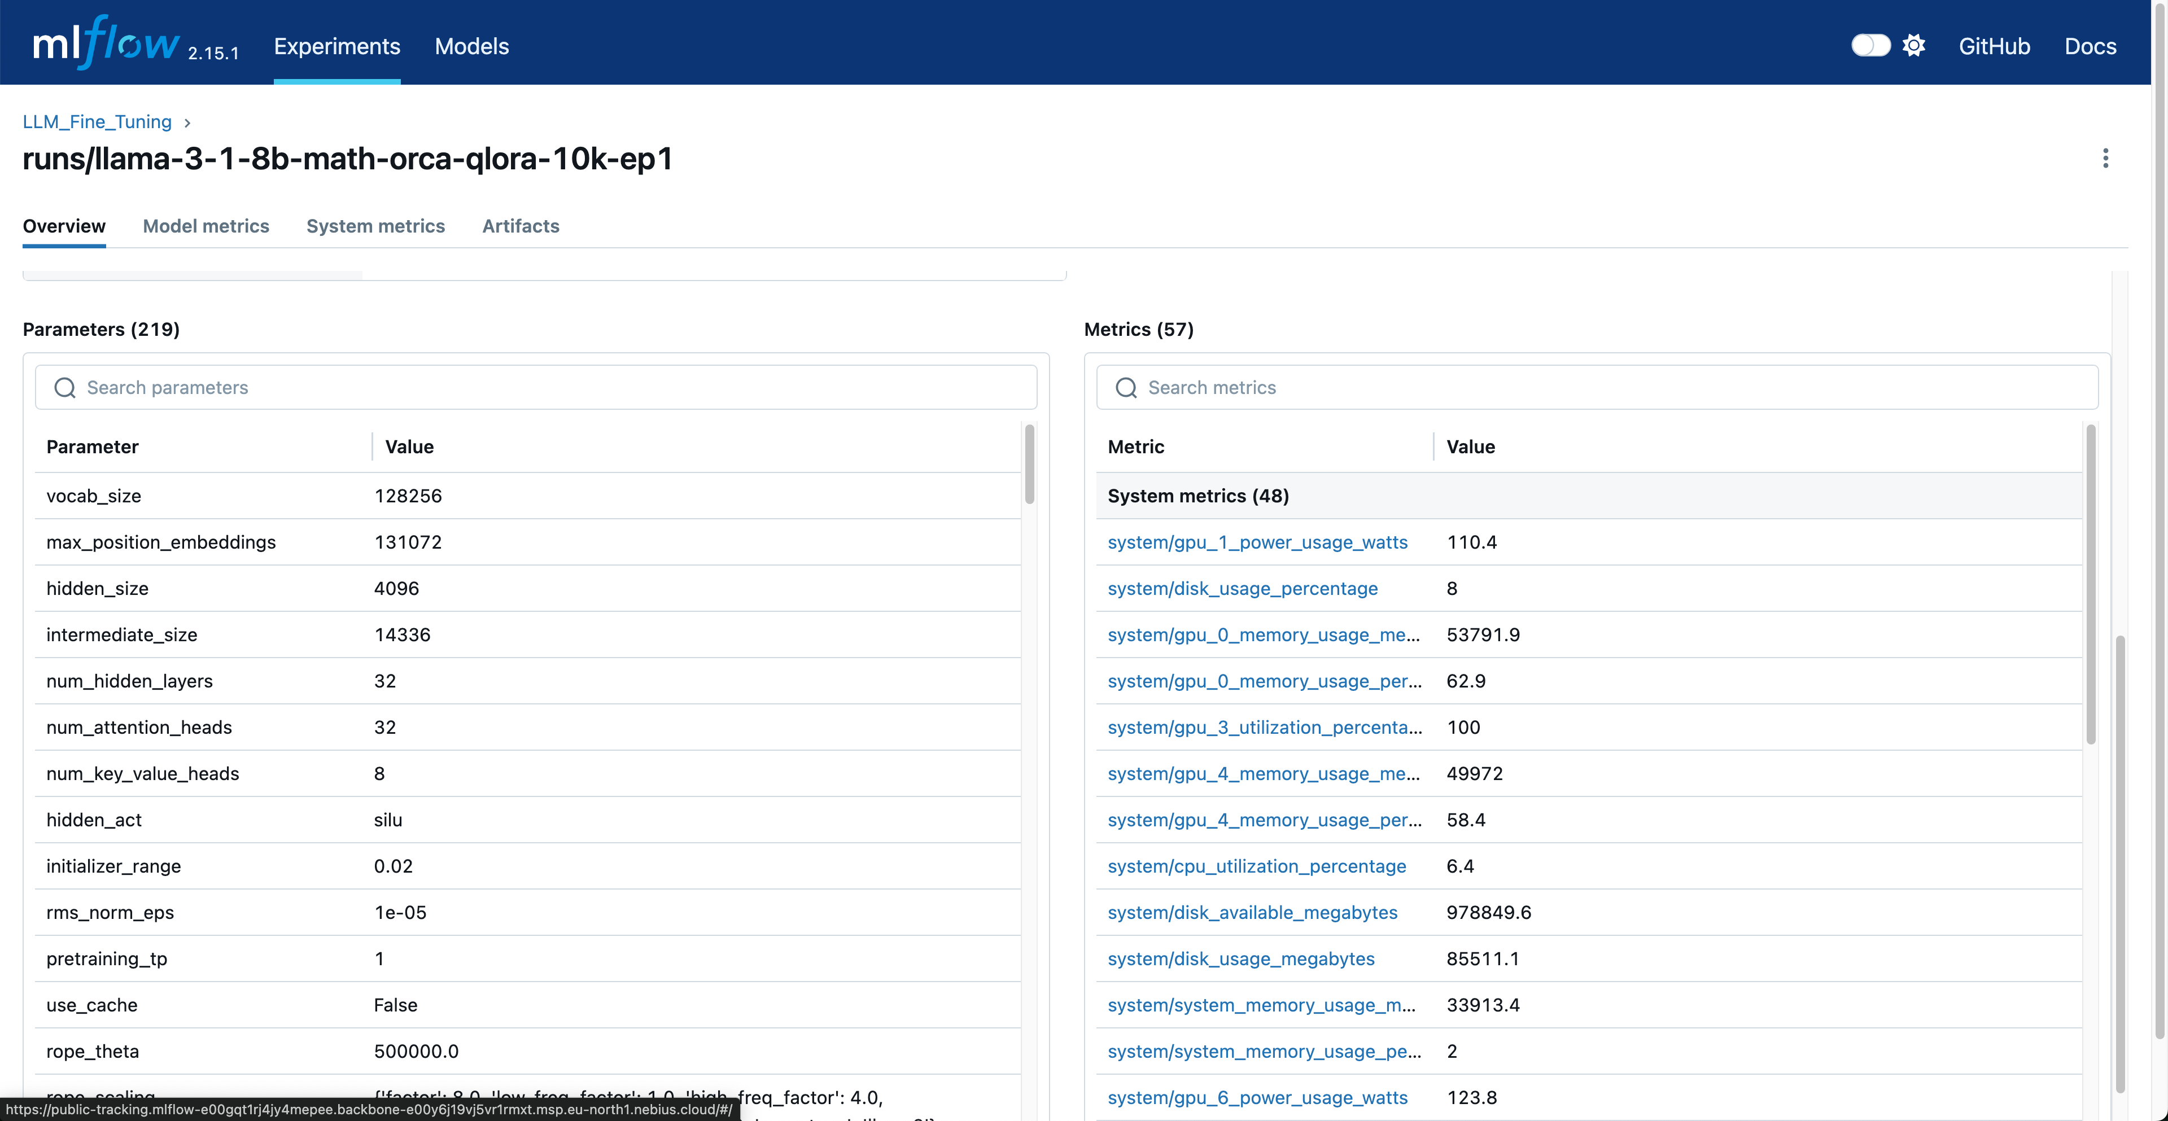2168x1121 pixels.
Task: Open the gpu_4_memory_usage_per... metric link
Action: click(x=1265, y=820)
